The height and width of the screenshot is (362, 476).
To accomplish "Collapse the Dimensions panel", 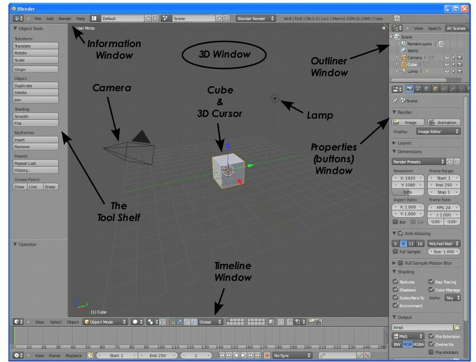I will (x=394, y=151).
